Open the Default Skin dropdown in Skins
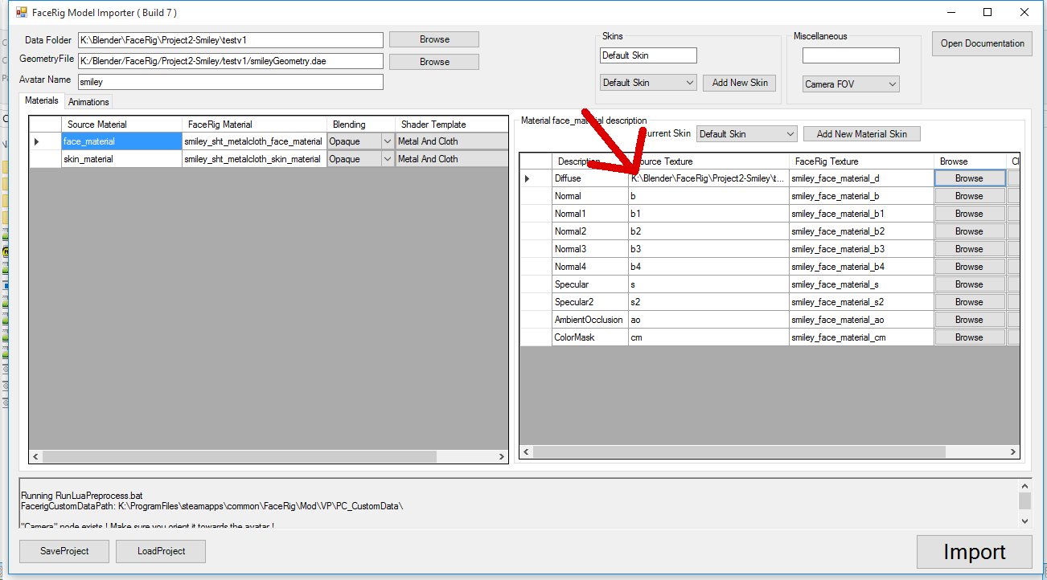The image size is (1047, 580). (x=648, y=83)
